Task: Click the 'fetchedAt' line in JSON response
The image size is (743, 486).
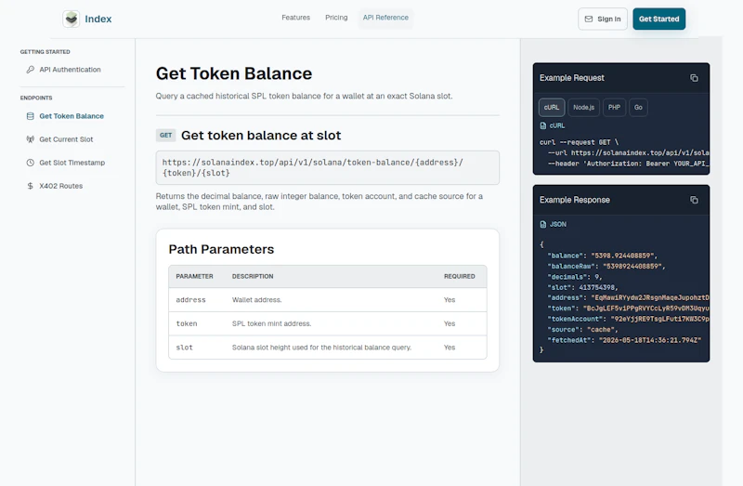Action: click(624, 340)
